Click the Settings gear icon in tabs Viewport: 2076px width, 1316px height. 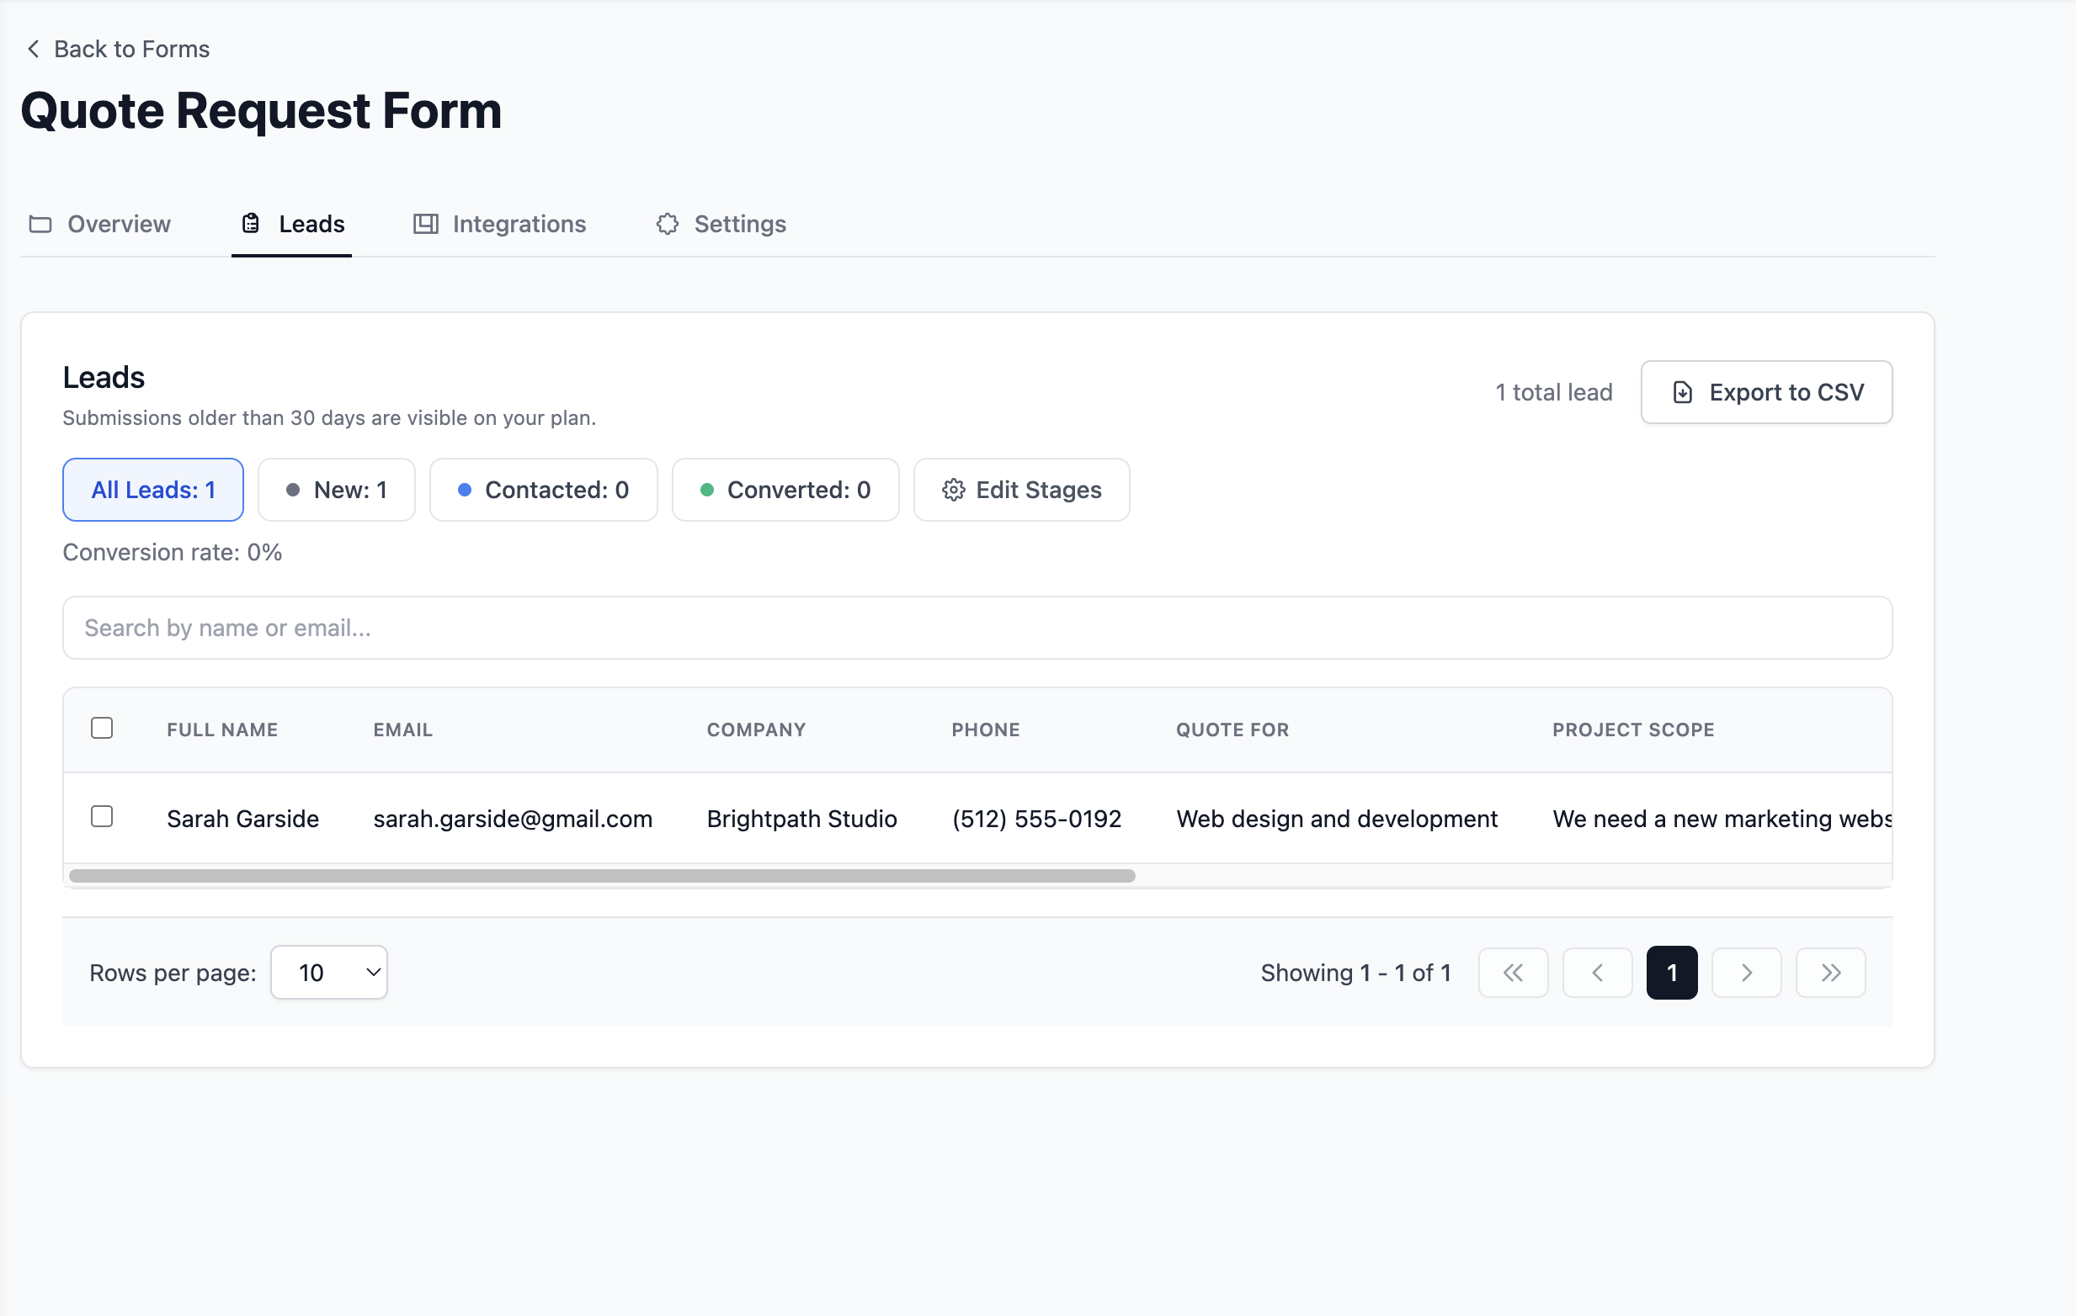[668, 224]
